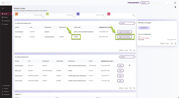Viewport: 179px width, 98px height.
Task: Open the Placebo form link for Barber
Action: click(76, 37)
